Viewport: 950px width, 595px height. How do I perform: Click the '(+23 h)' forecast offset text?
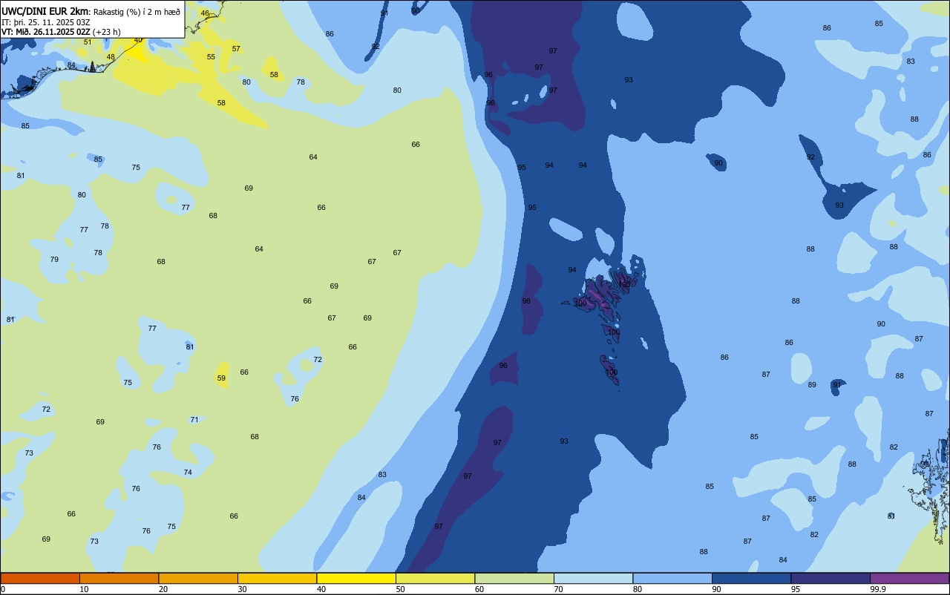(x=107, y=32)
